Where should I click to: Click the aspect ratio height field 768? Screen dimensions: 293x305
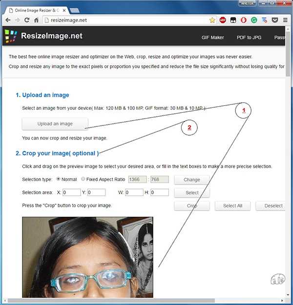coord(160,180)
